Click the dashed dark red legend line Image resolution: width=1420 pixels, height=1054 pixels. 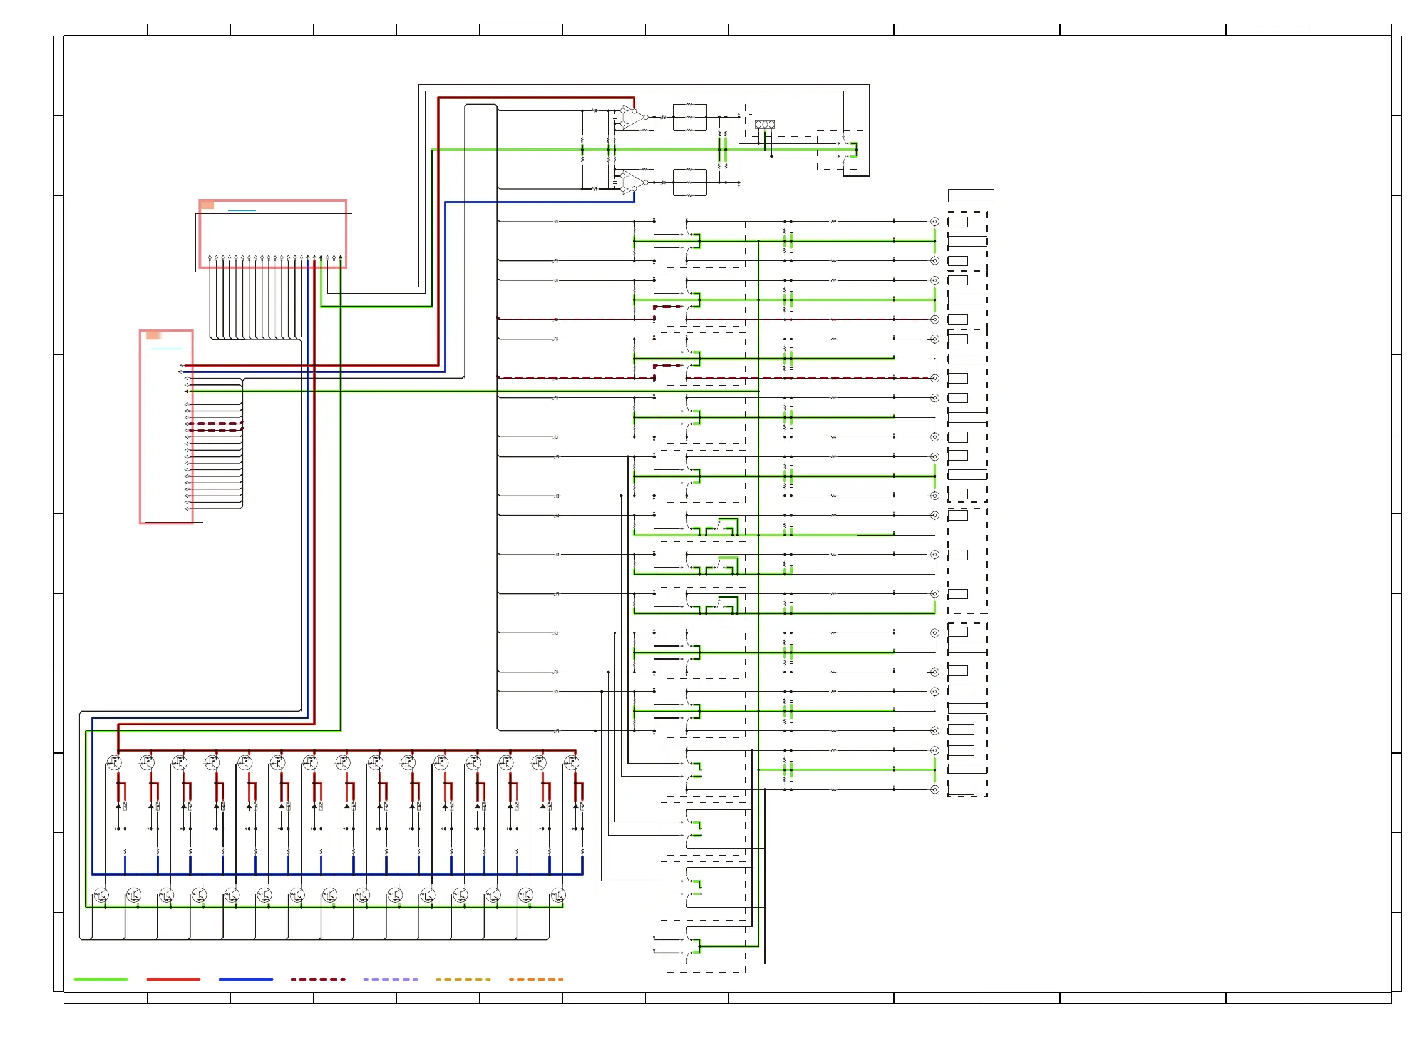pyautogui.click(x=318, y=979)
